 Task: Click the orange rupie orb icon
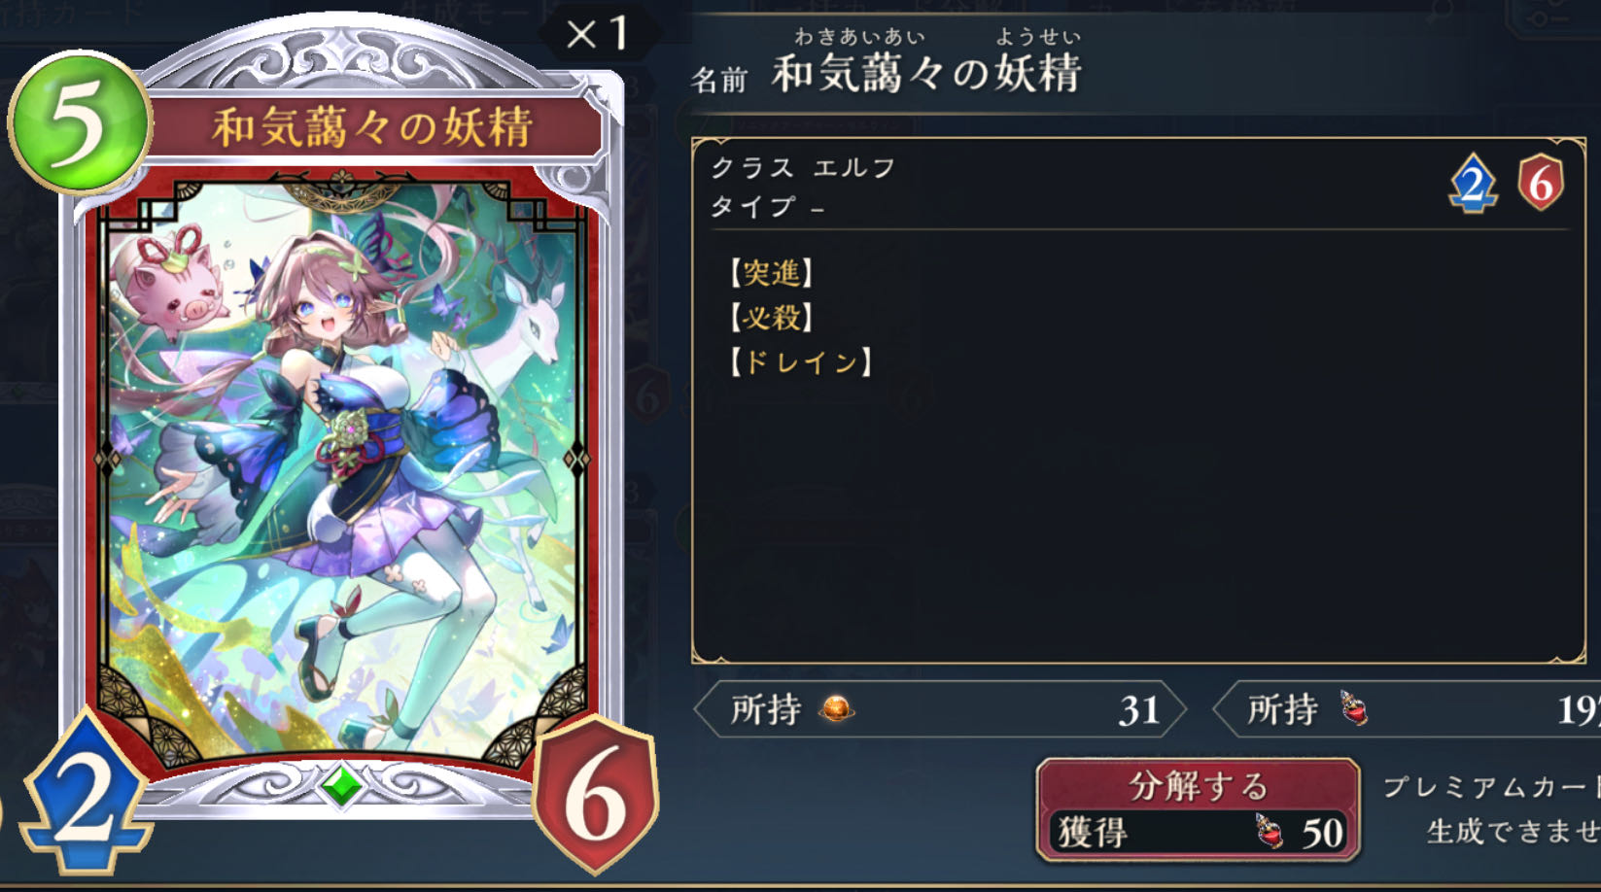tap(835, 709)
